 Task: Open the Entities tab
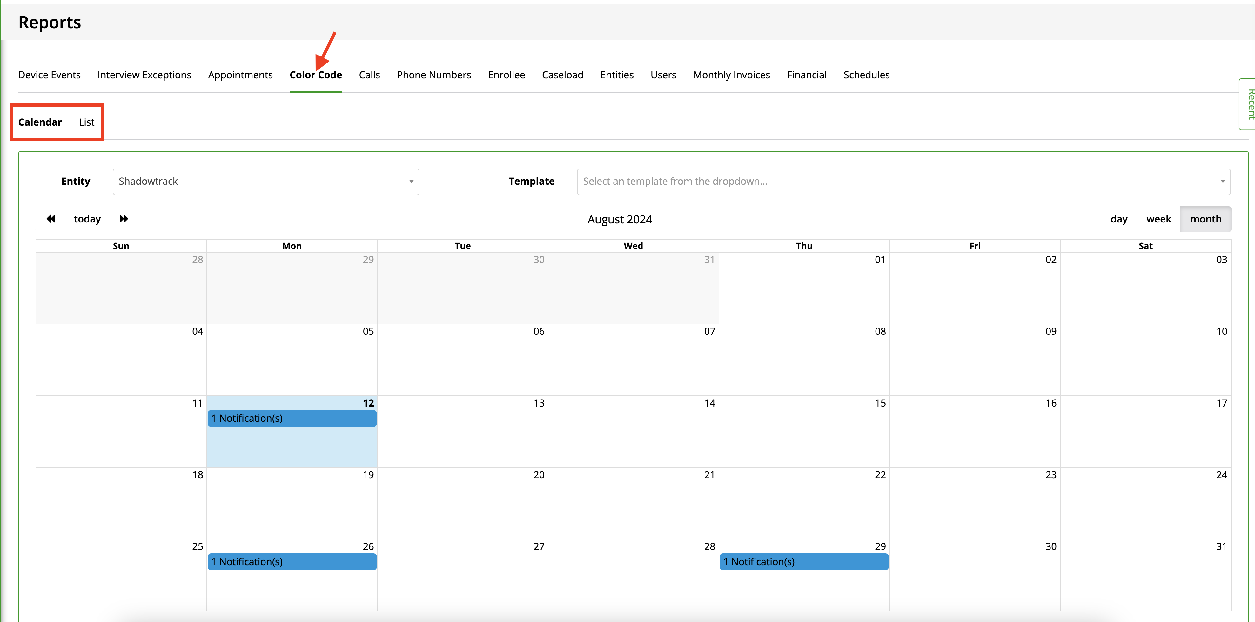(617, 75)
